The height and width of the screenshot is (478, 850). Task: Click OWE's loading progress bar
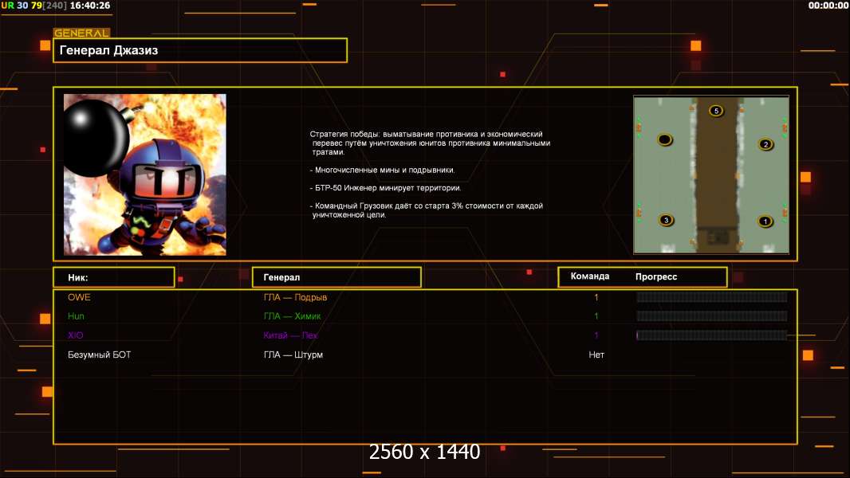click(x=712, y=297)
